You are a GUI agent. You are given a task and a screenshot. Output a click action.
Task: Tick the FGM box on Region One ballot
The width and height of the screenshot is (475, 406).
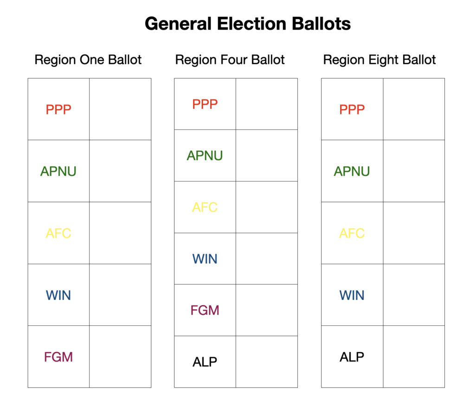(120, 356)
